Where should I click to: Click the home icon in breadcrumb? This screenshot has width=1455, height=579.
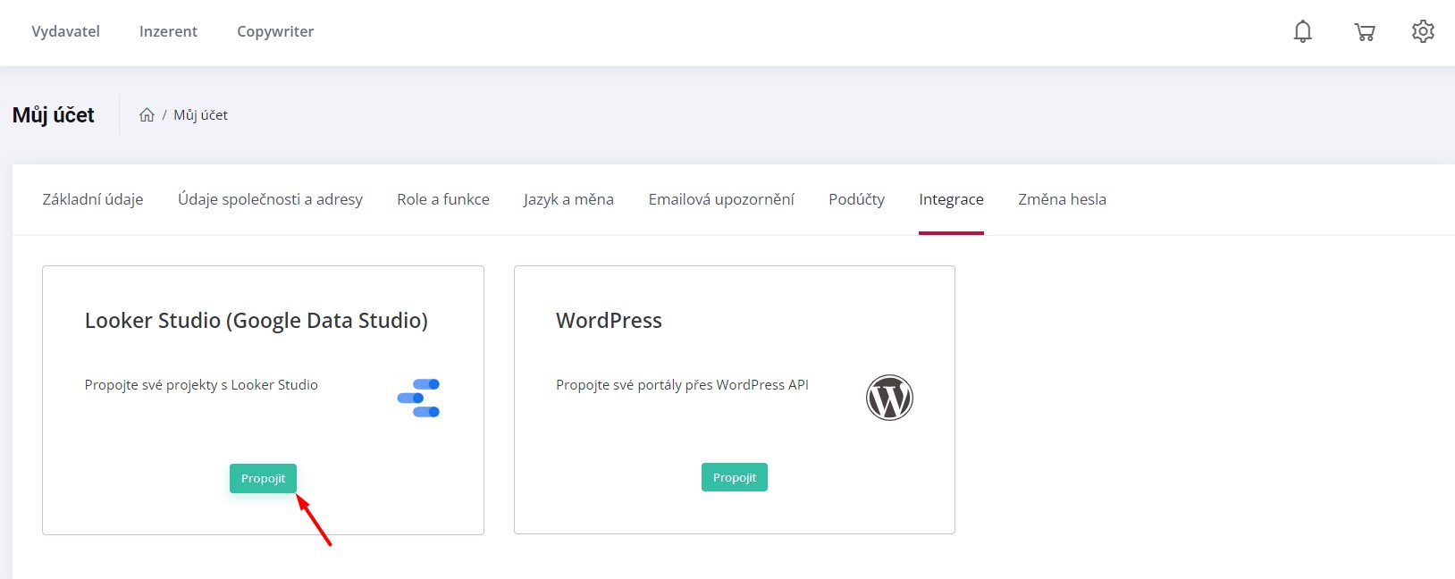(147, 114)
